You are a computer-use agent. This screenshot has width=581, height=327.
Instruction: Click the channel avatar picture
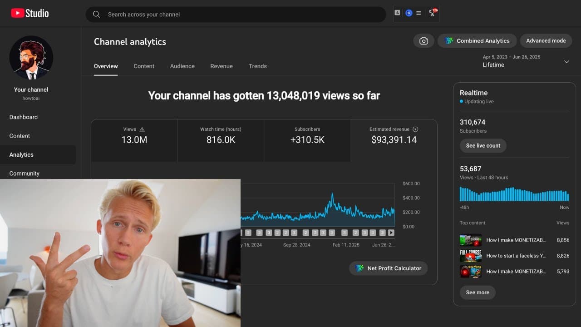tap(31, 58)
